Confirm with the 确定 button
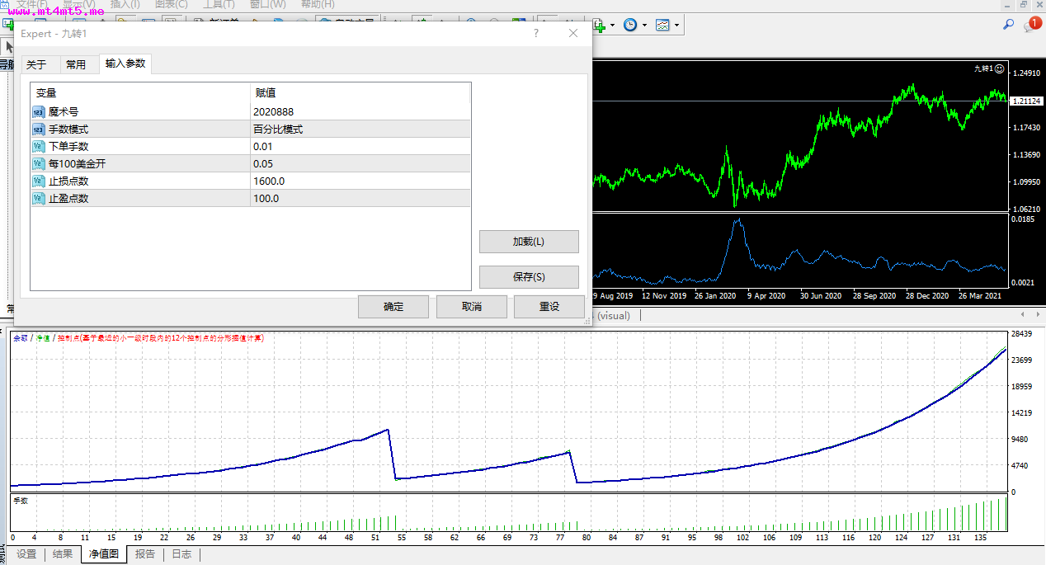 (393, 307)
